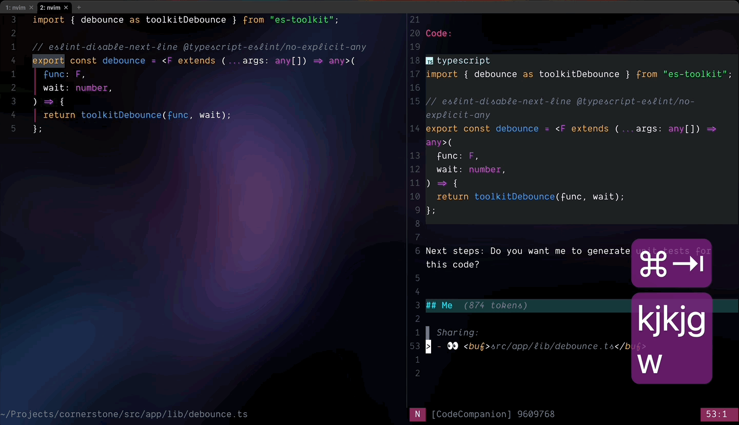The width and height of the screenshot is (739, 425).
Task: Select the TypeScript filetype icon in the code block
Action: [430, 60]
